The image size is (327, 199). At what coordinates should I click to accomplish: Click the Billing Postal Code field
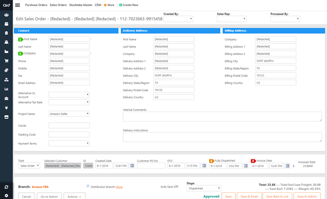[276, 75]
